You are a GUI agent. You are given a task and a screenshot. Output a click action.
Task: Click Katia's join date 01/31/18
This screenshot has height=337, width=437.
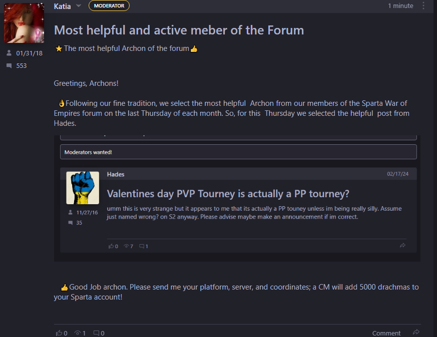tap(29, 53)
